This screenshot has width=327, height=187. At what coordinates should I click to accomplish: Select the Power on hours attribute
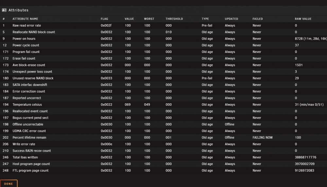[24, 39]
